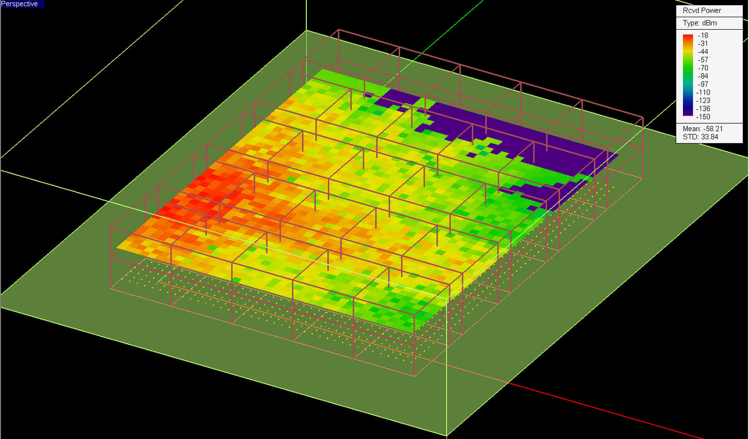This screenshot has height=439, width=749.
Task: Click the Perspective viewport label
Action: click(x=20, y=4)
